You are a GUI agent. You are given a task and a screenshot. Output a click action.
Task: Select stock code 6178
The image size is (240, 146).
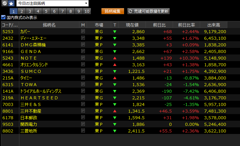tap(8, 118)
